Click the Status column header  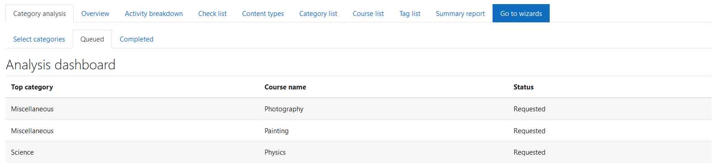click(524, 87)
